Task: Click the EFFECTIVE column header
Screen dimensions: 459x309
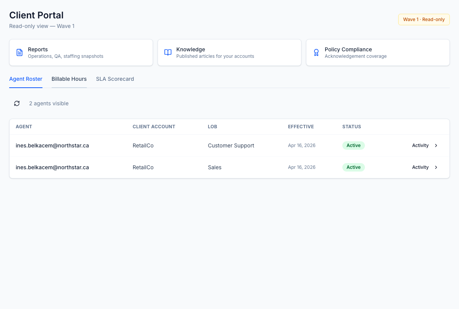Action: (301, 127)
